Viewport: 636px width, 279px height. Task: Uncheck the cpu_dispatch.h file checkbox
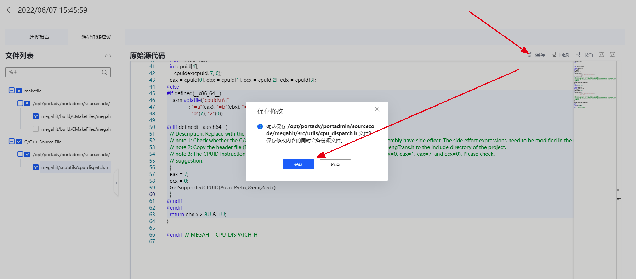(36, 167)
